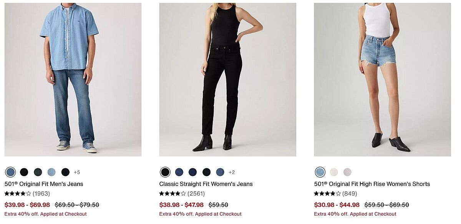Select the selected medium blue swatch for Men's Jeans

point(10,172)
